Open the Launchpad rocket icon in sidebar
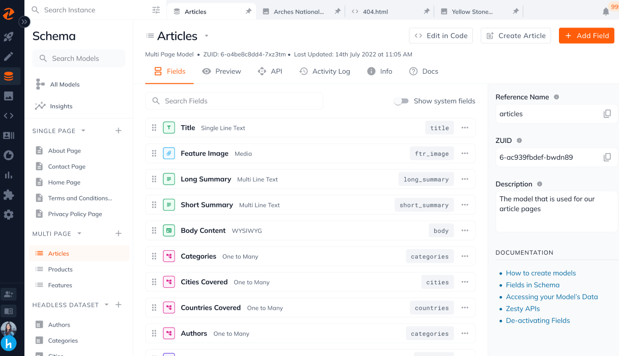The image size is (619, 356). click(x=9, y=37)
